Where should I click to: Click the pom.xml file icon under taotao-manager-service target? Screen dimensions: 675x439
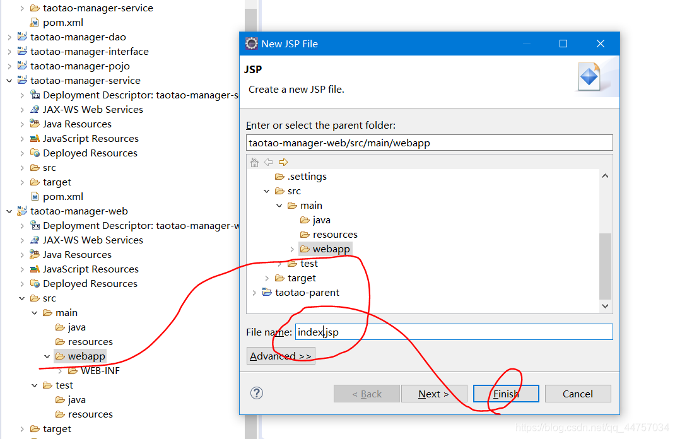point(35,197)
